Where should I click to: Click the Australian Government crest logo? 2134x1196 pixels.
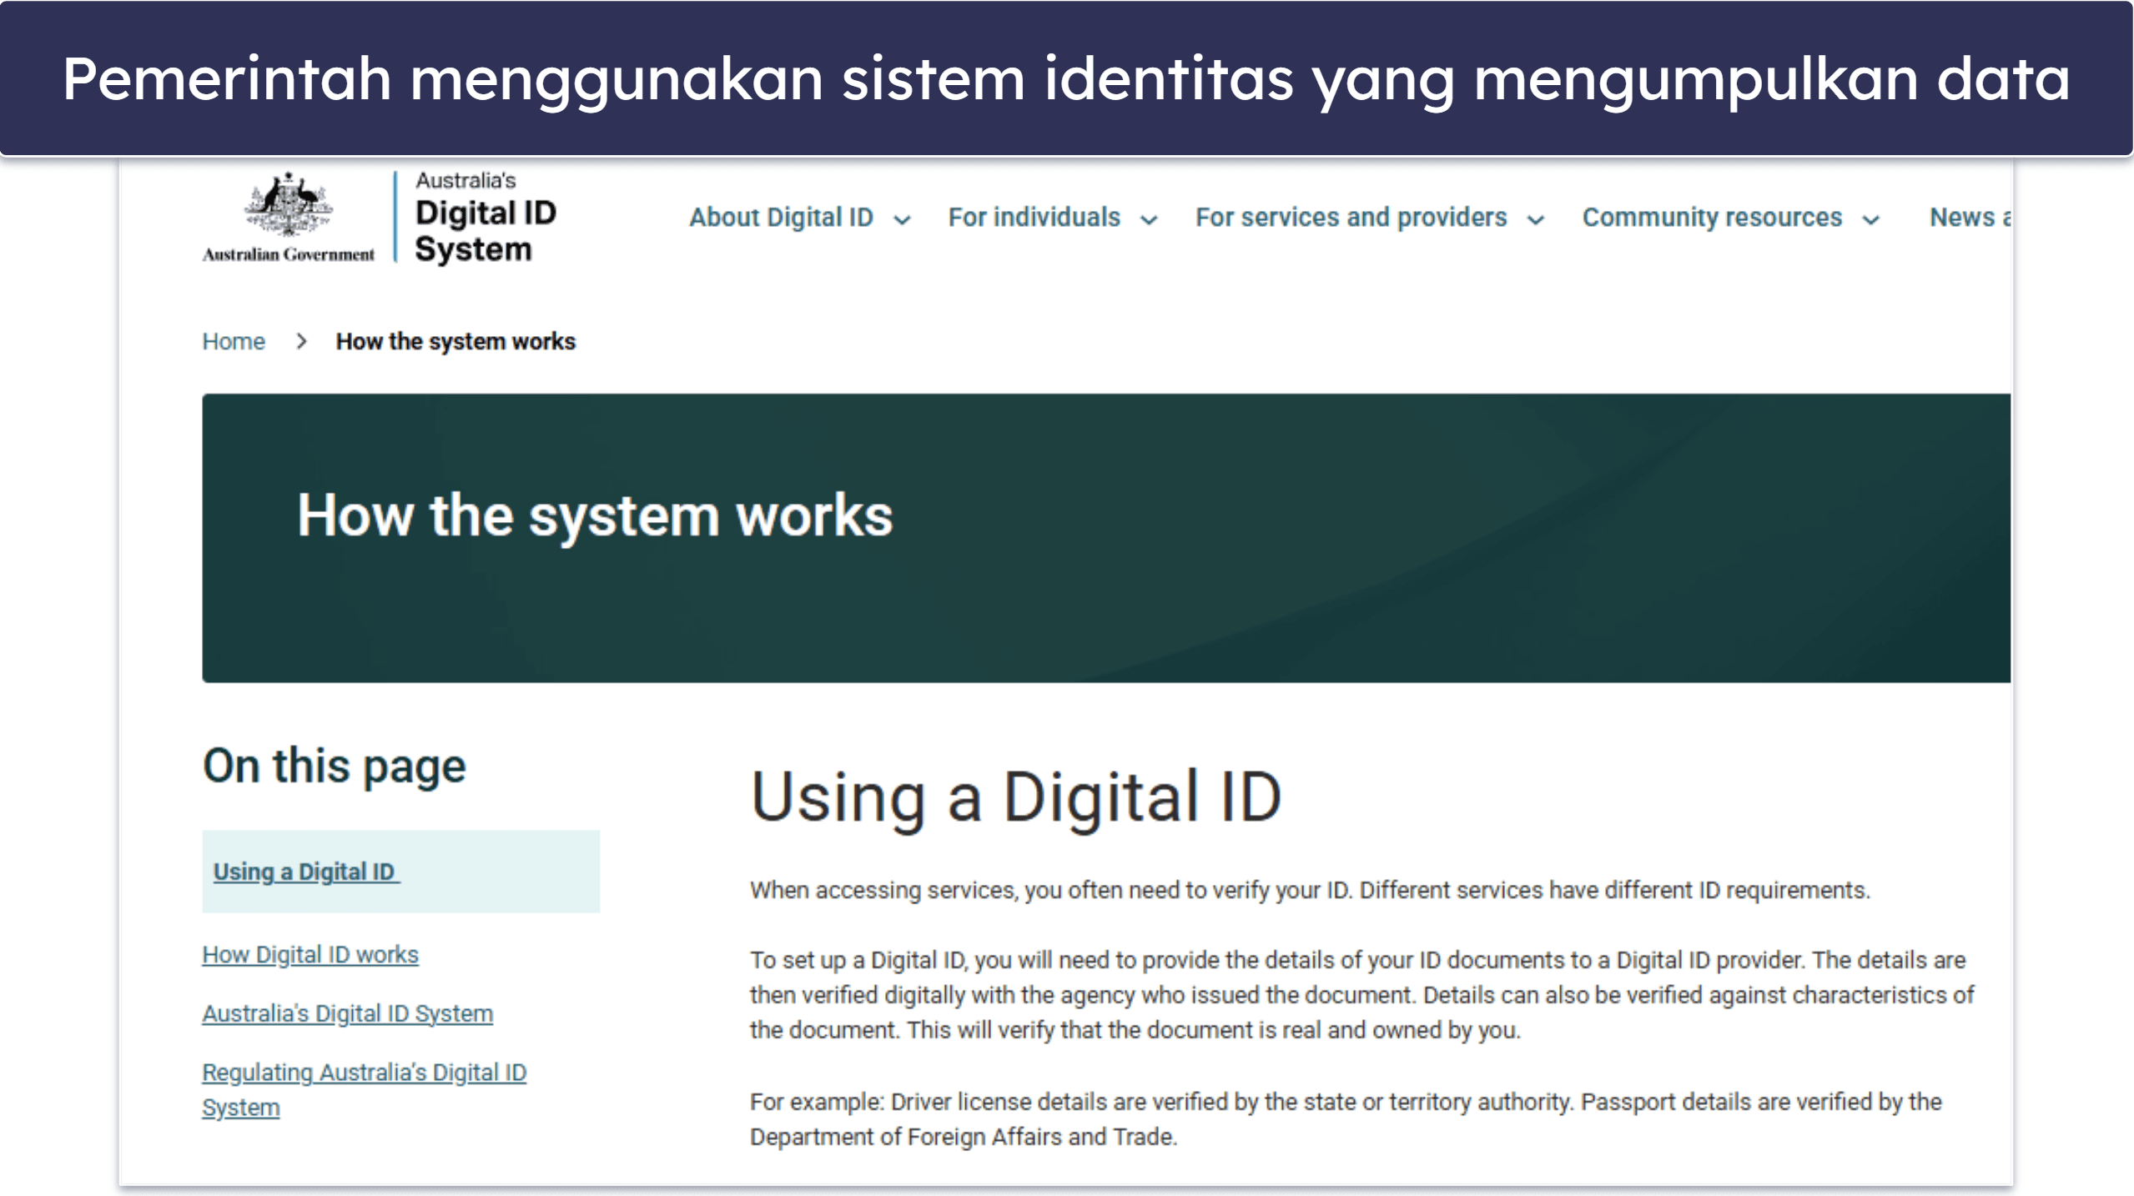288,217
